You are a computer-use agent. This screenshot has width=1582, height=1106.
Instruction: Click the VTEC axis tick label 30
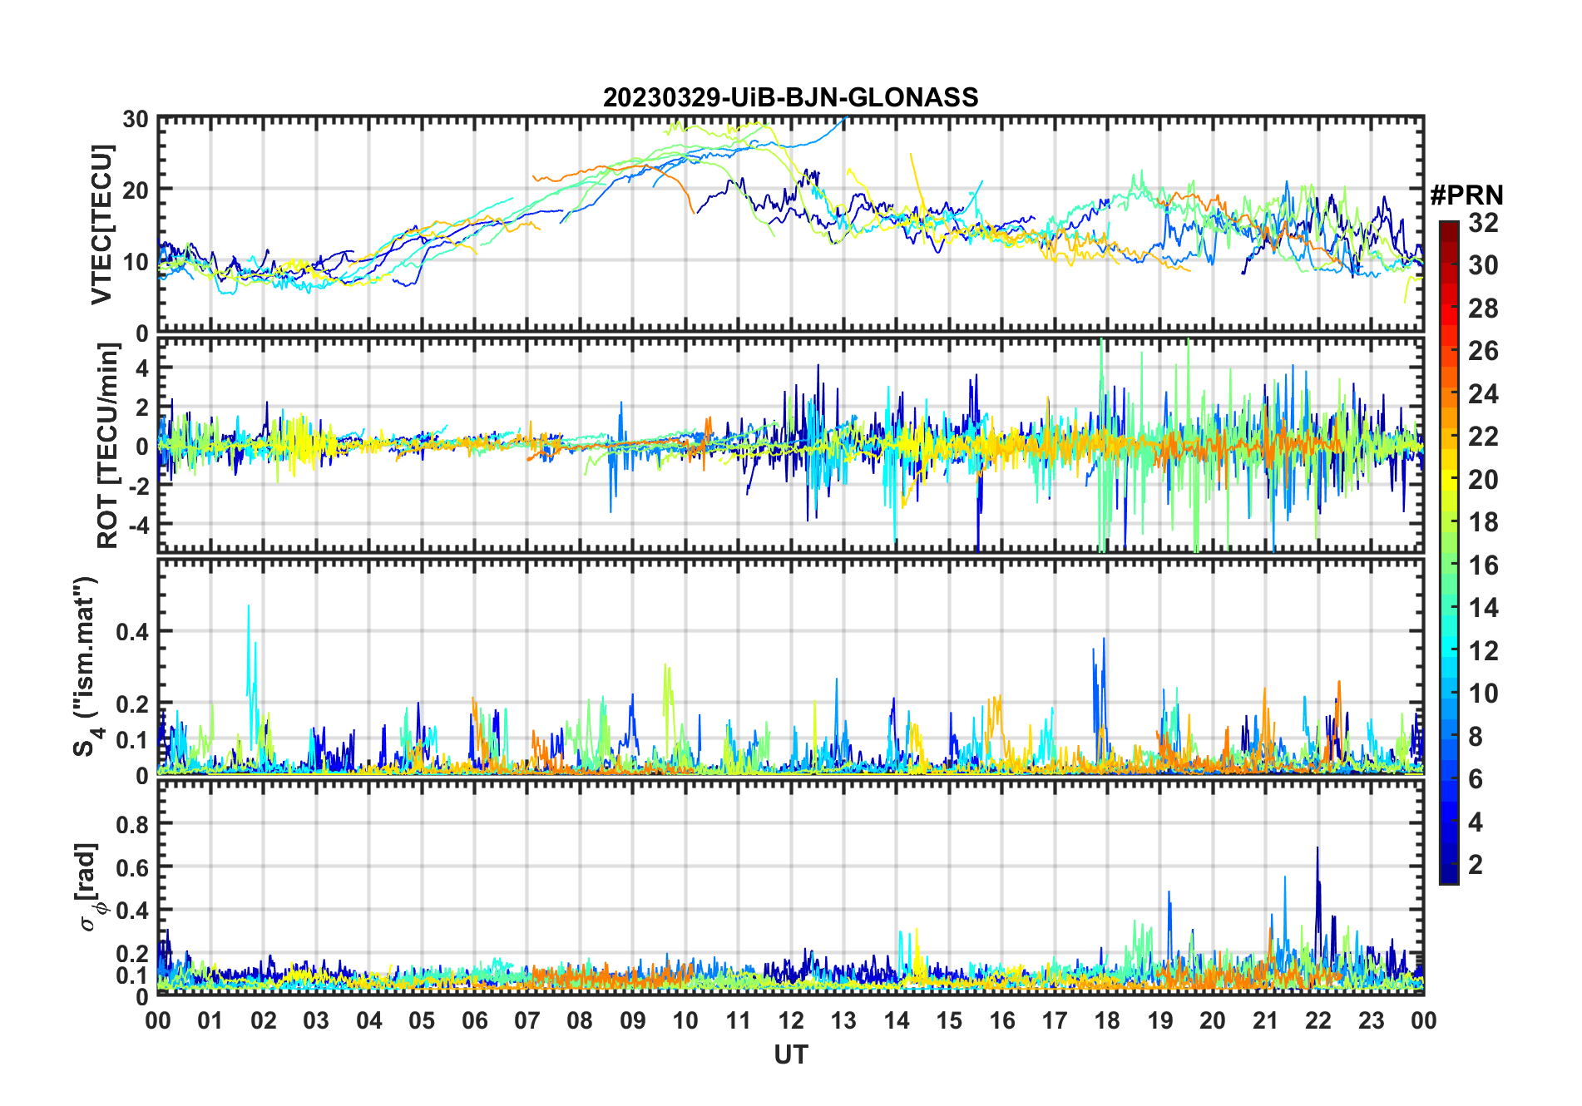(x=136, y=120)
